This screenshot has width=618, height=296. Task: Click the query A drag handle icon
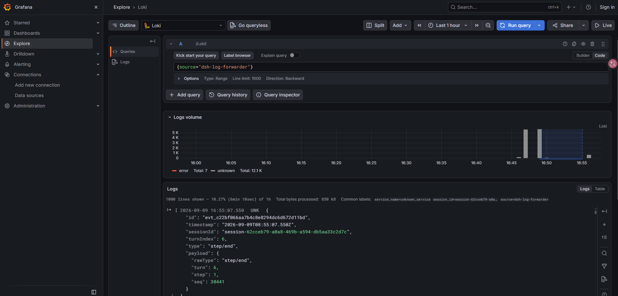pyautogui.click(x=603, y=44)
